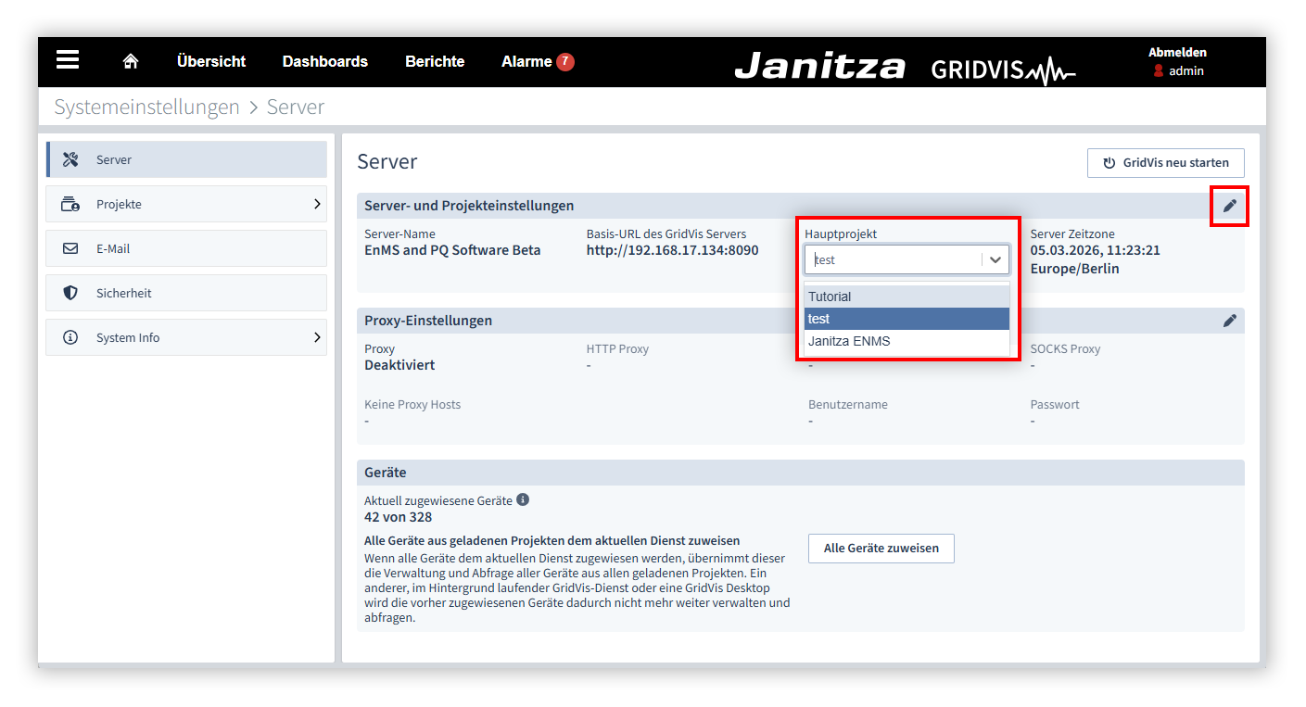Click the admin user icon

coord(1159,70)
